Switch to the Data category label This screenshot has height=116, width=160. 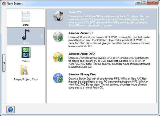pos(26,25)
